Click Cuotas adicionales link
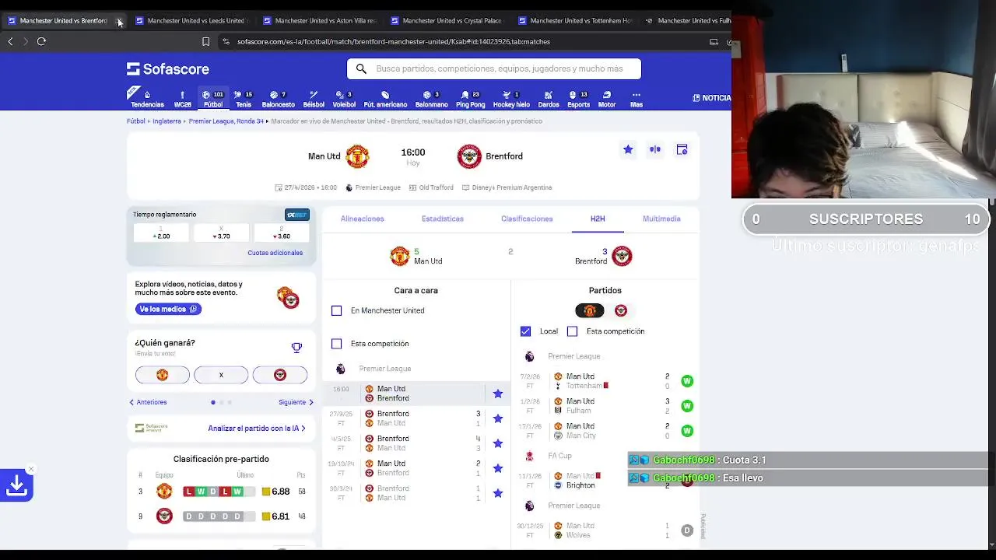The width and height of the screenshot is (996, 560). (275, 253)
